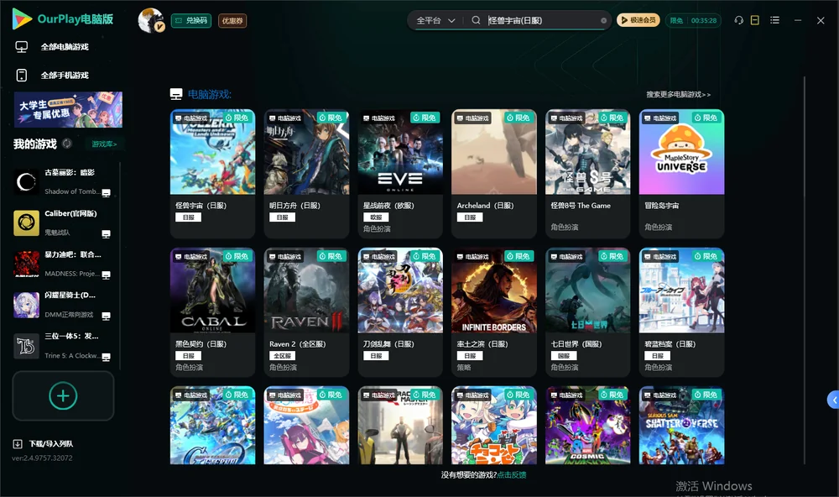839x497 pixels.
Task: Open the main menu list icon
Action: 774,20
